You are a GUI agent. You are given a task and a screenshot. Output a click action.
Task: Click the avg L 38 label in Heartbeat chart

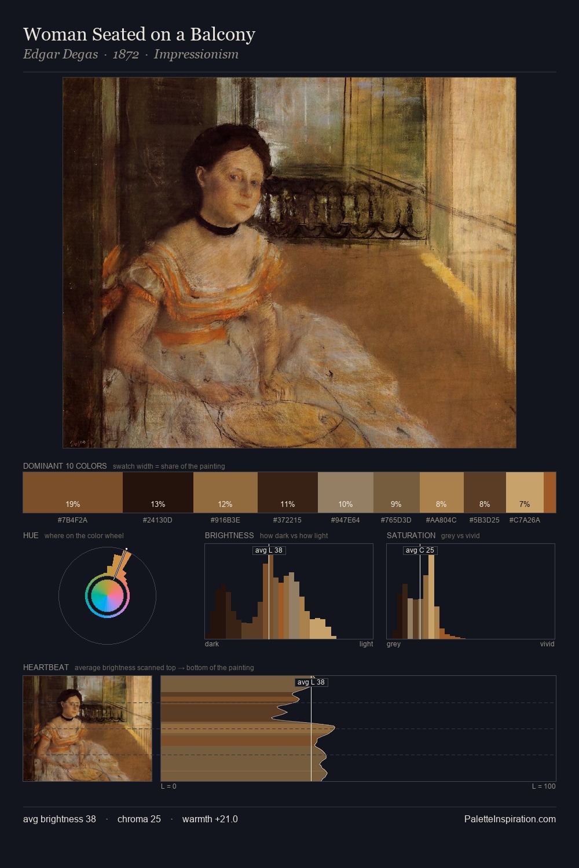pyautogui.click(x=312, y=682)
